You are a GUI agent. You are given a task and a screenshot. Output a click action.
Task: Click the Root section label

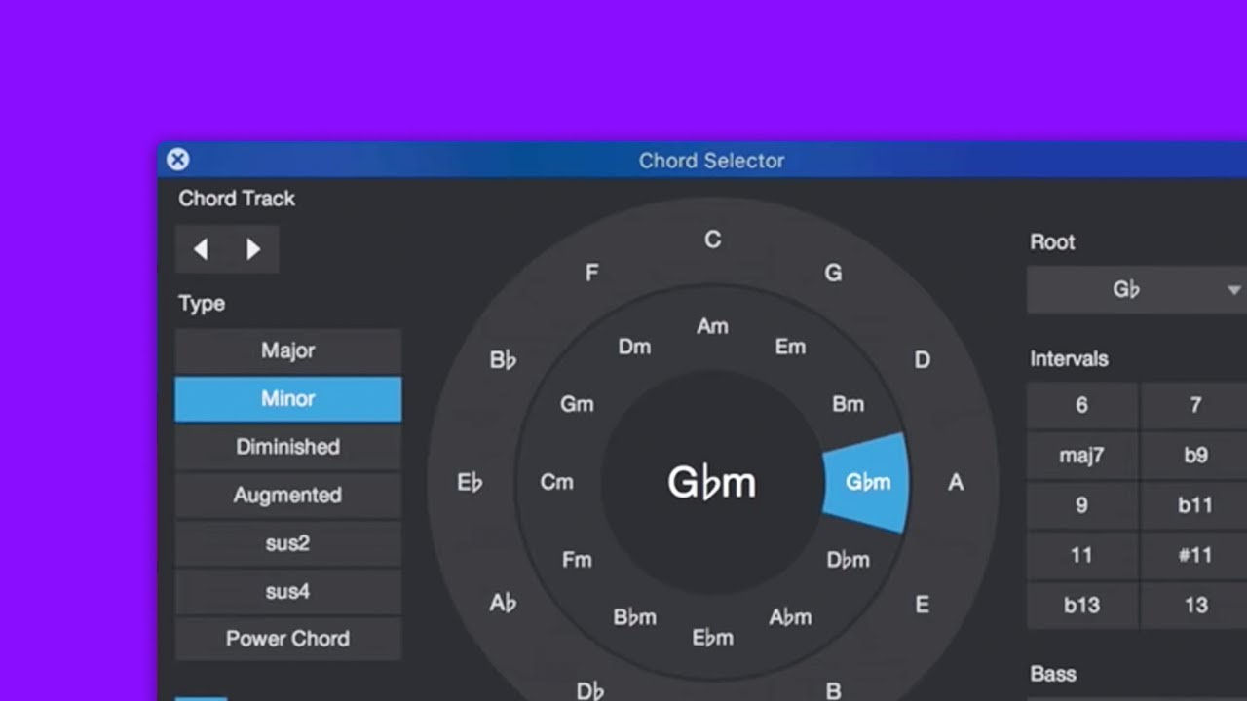tap(1052, 242)
